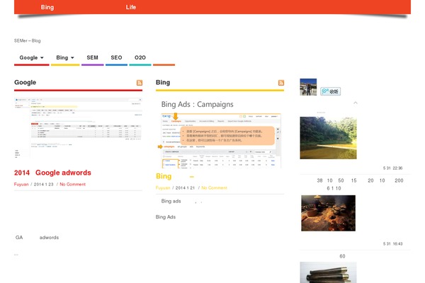The height and width of the screenshot is (283, 425).
Task: Open No Comment link under Google adwords post
Action: (x=73, y=185)
